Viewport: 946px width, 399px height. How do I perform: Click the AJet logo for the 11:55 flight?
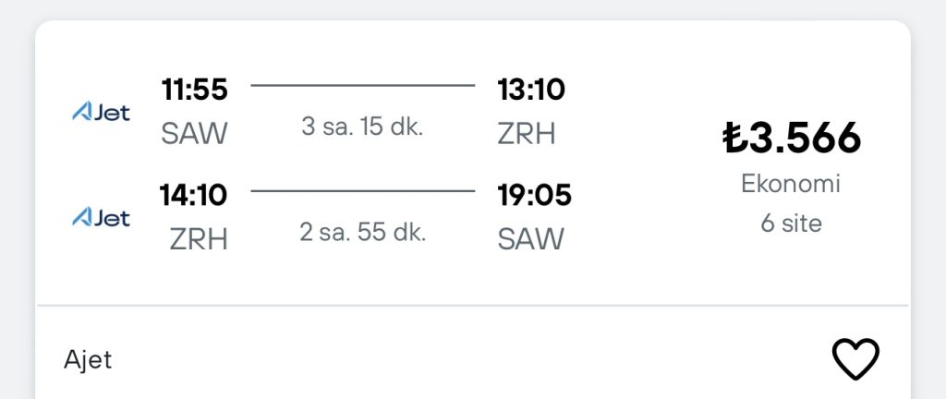(x=101, y=113)
